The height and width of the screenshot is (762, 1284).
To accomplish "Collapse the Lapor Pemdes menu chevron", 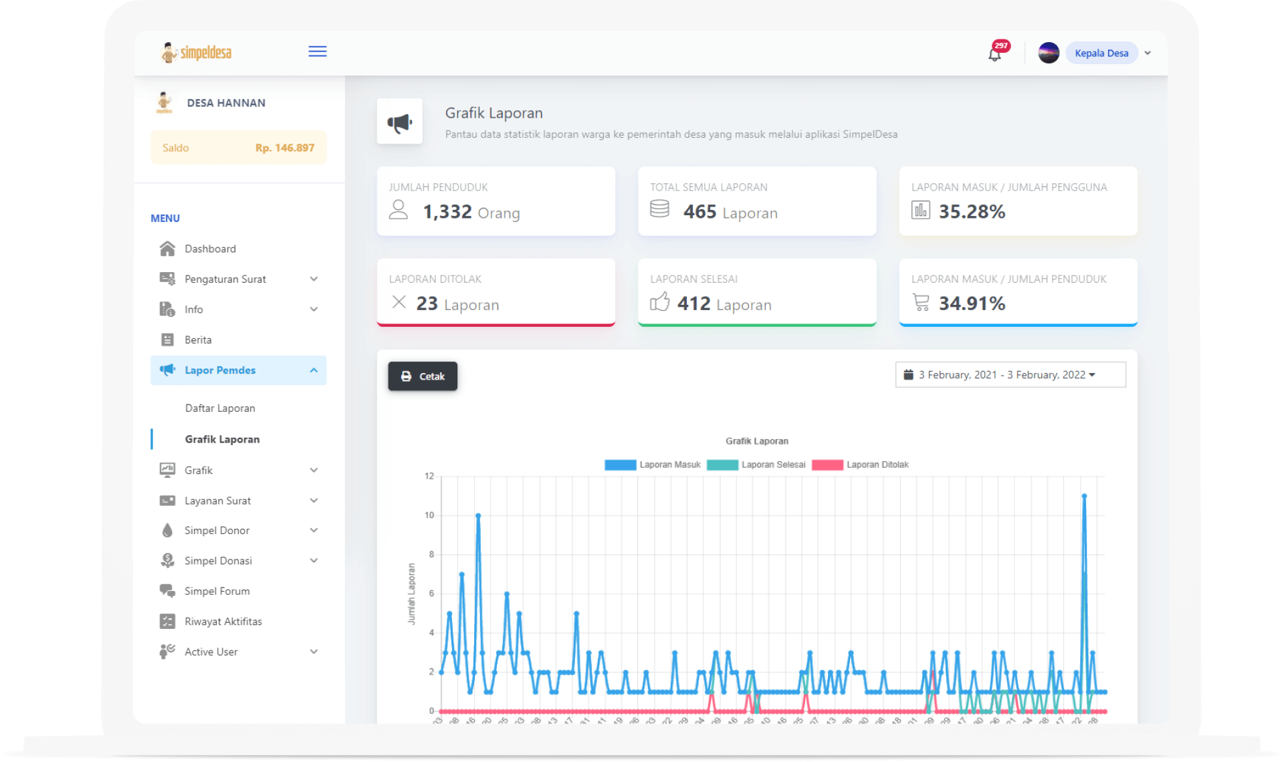I will coord(314,370).
